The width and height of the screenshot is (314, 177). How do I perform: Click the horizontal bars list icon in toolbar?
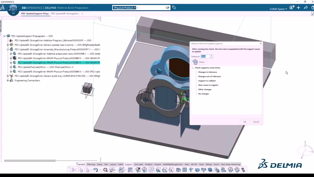[x=130, y=170]
